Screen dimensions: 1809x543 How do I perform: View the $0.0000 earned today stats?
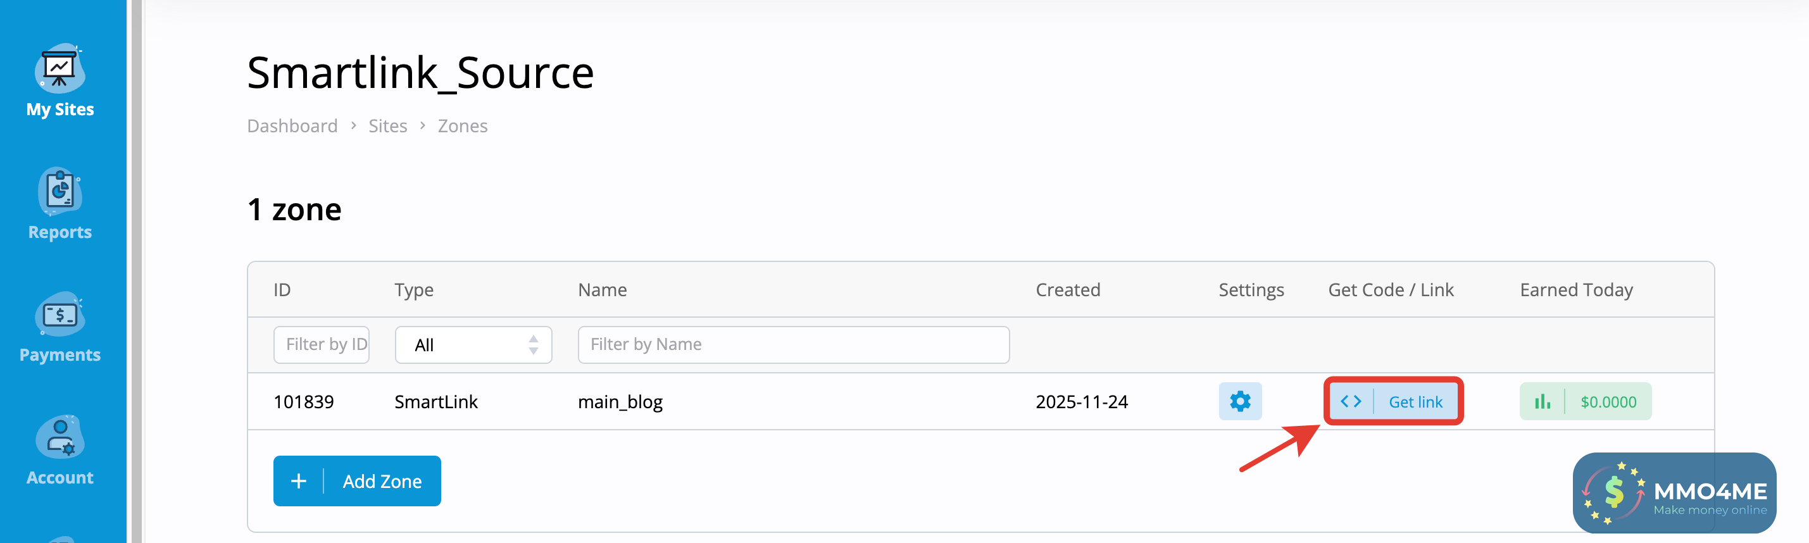[1608, 402]
